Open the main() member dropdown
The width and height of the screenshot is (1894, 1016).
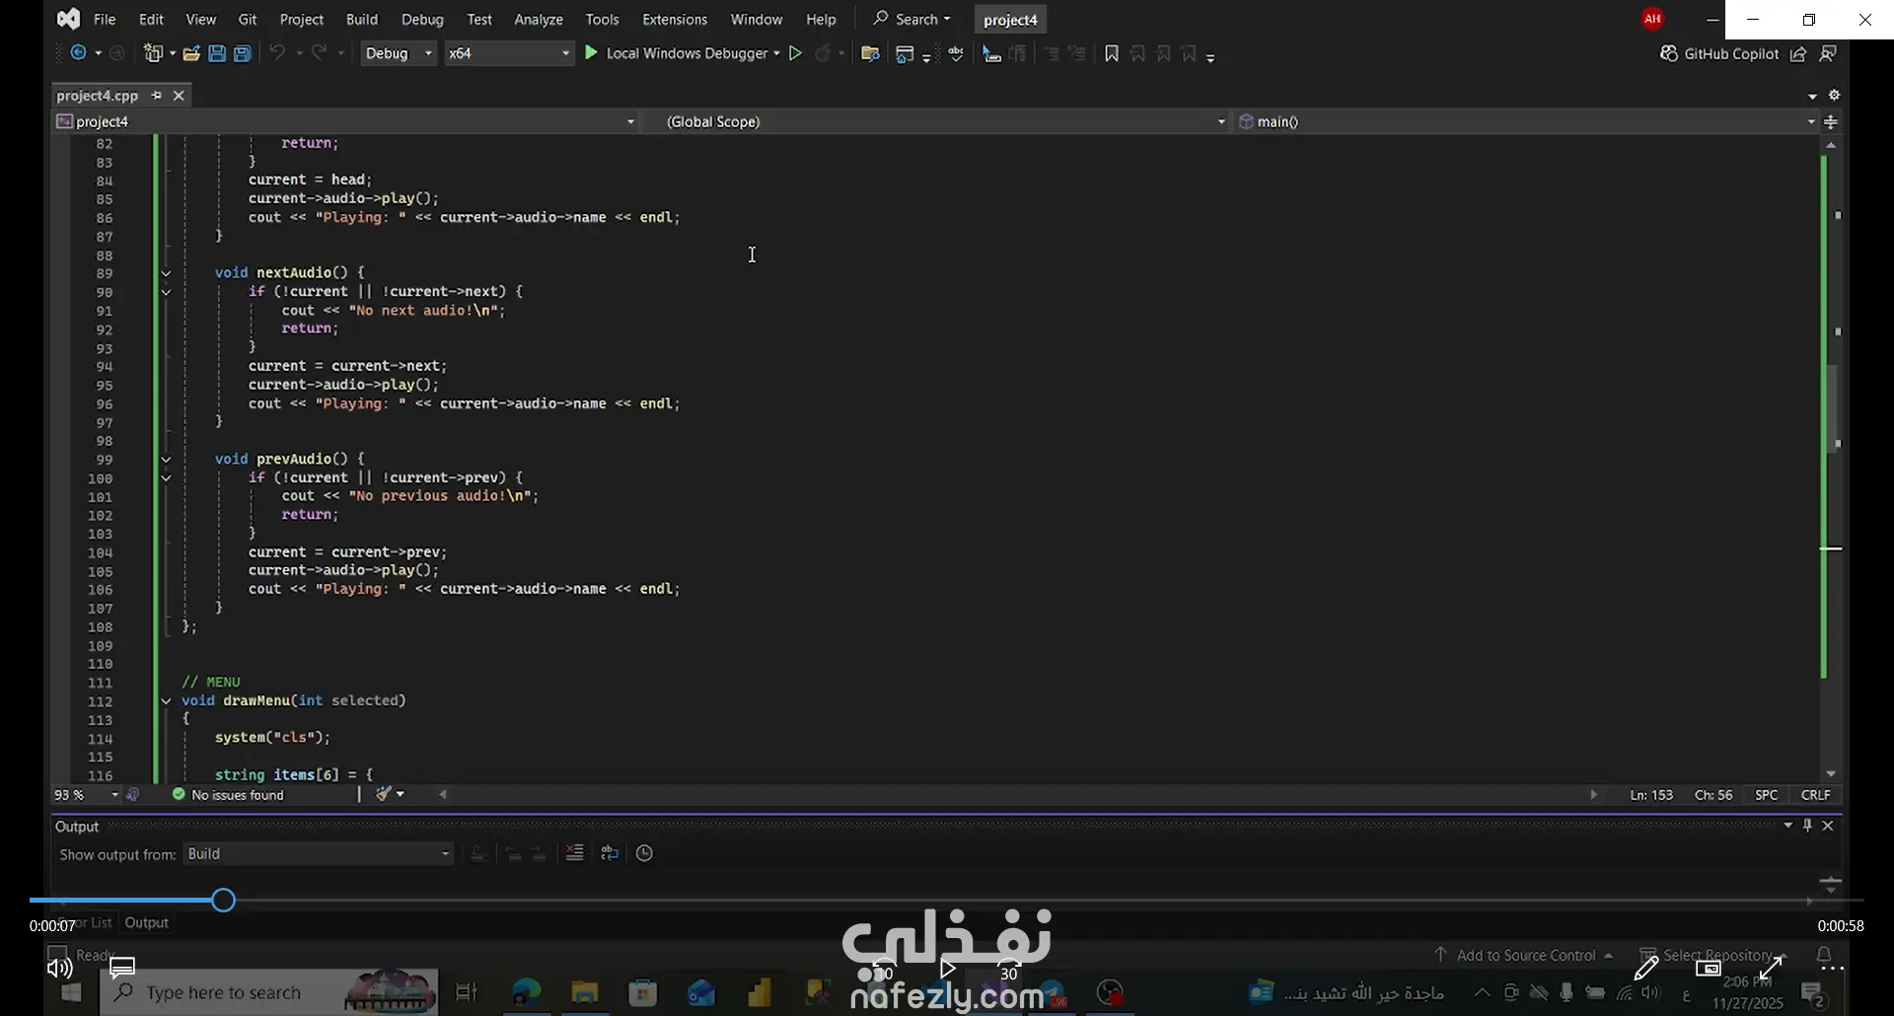tap(1526, 121)
